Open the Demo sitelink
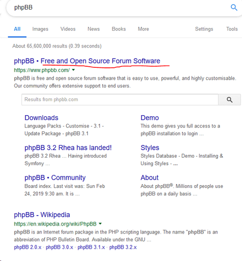Image resolution: width=242 pixels, height=261 pixels. point(150,118)
